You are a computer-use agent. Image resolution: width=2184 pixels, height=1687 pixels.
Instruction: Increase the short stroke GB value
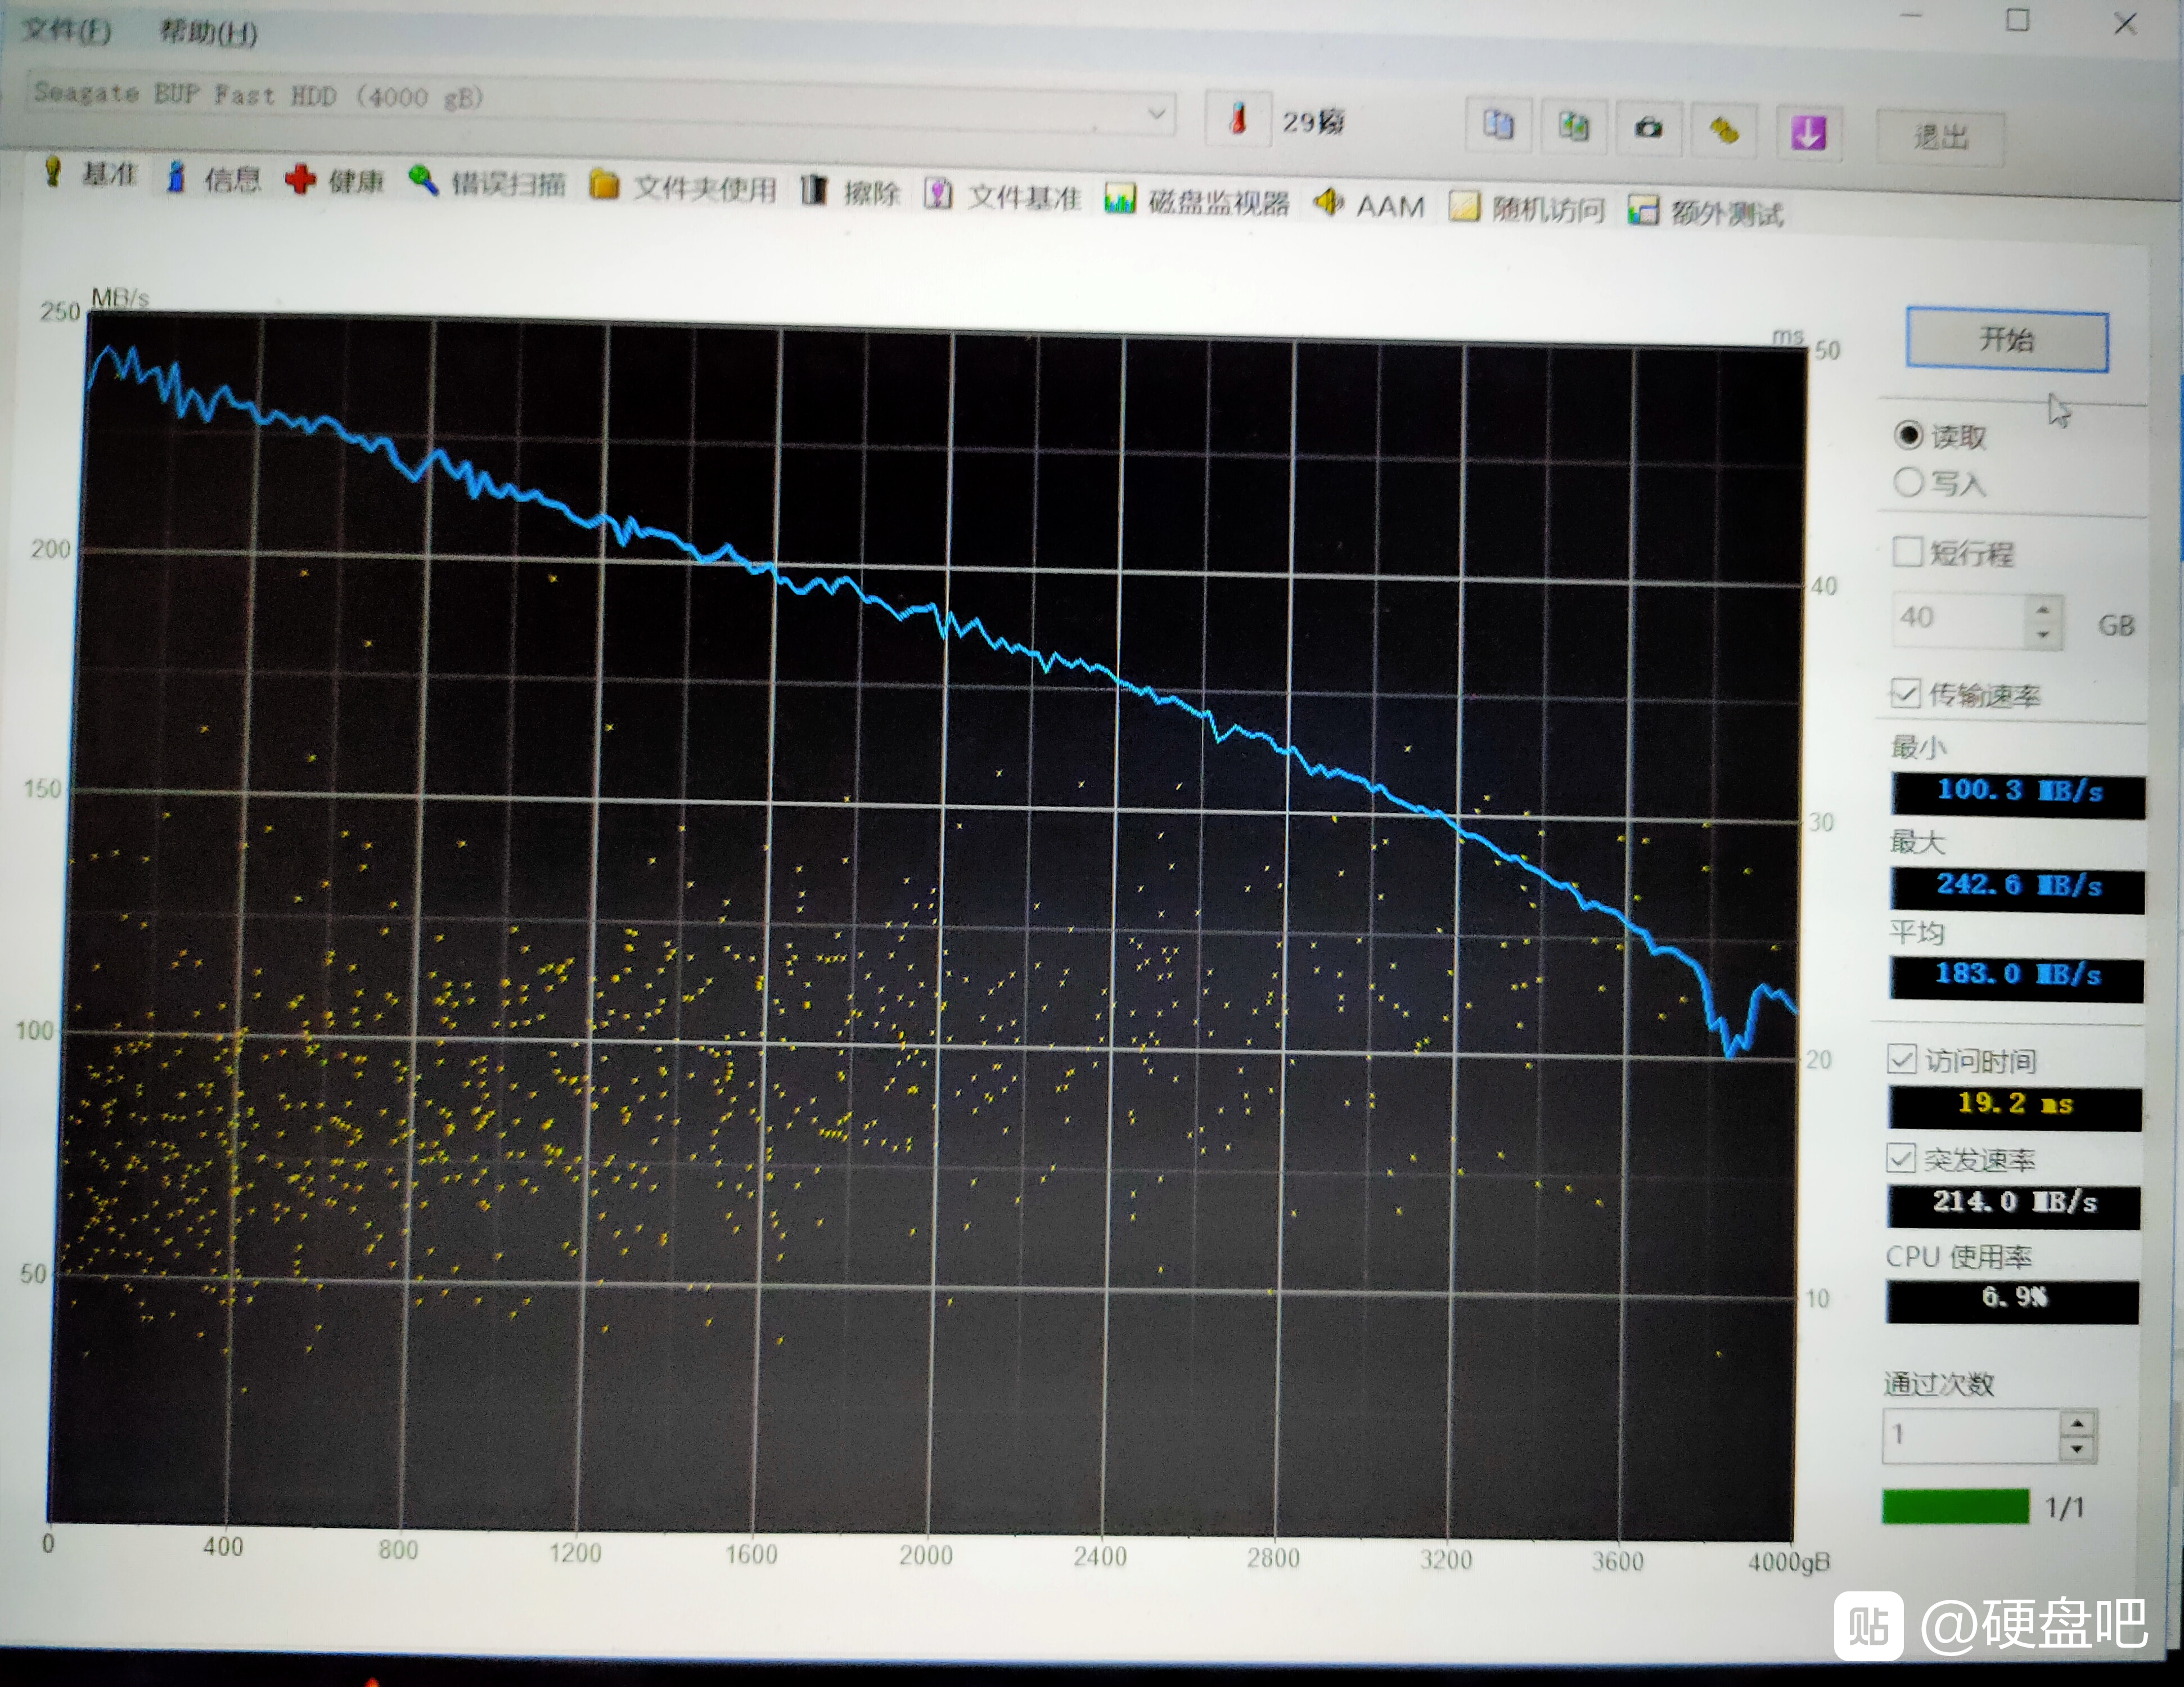pyautogui.click(x=2043, y=609)
